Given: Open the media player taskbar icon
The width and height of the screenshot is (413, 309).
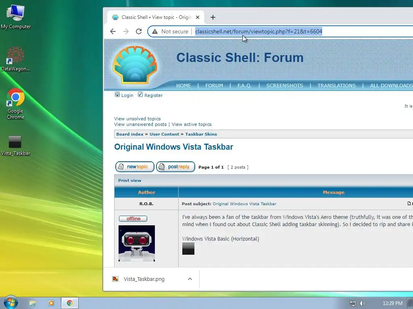Looking at the screenshot, I should [51, 303].
